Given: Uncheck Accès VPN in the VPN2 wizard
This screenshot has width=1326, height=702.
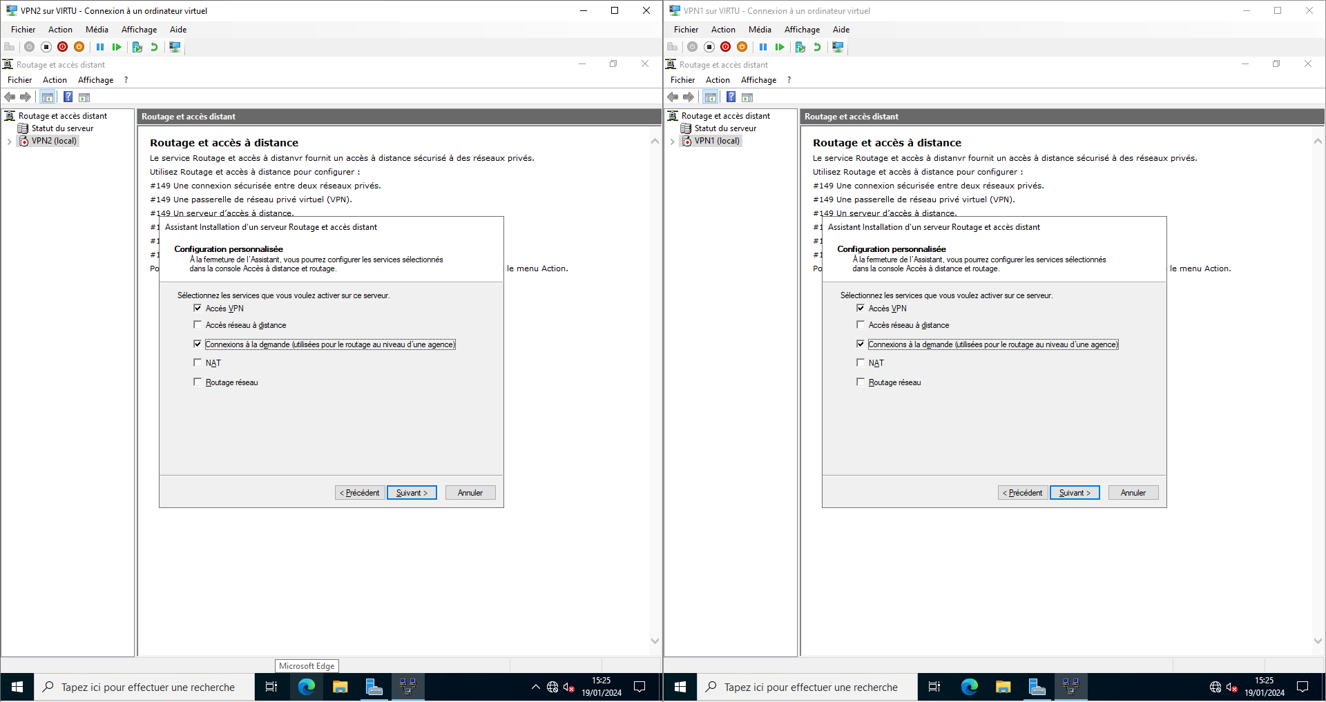Looking at the screenshot, I should [198, 309].
